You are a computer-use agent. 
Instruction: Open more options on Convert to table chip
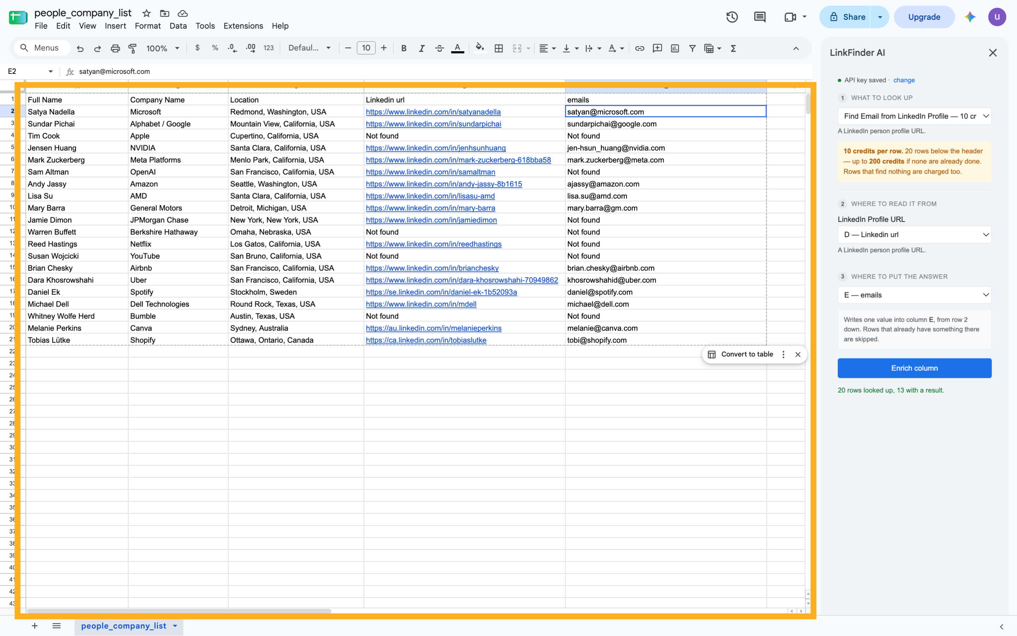click(783, 355)
